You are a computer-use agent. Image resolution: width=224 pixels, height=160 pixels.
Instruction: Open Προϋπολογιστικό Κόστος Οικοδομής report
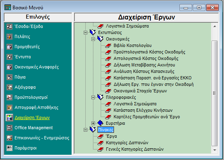coord(149,52)
